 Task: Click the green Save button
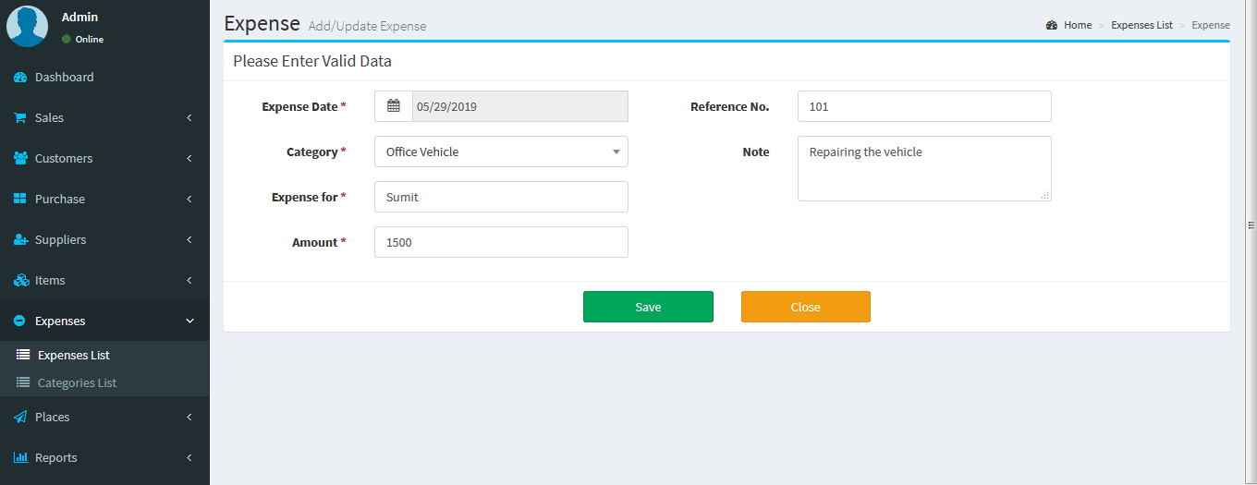[648, 307]
